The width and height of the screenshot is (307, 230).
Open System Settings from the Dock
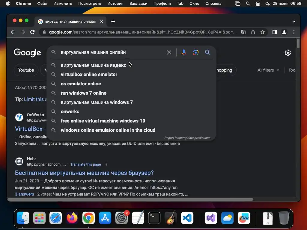[x=121, y=218]
